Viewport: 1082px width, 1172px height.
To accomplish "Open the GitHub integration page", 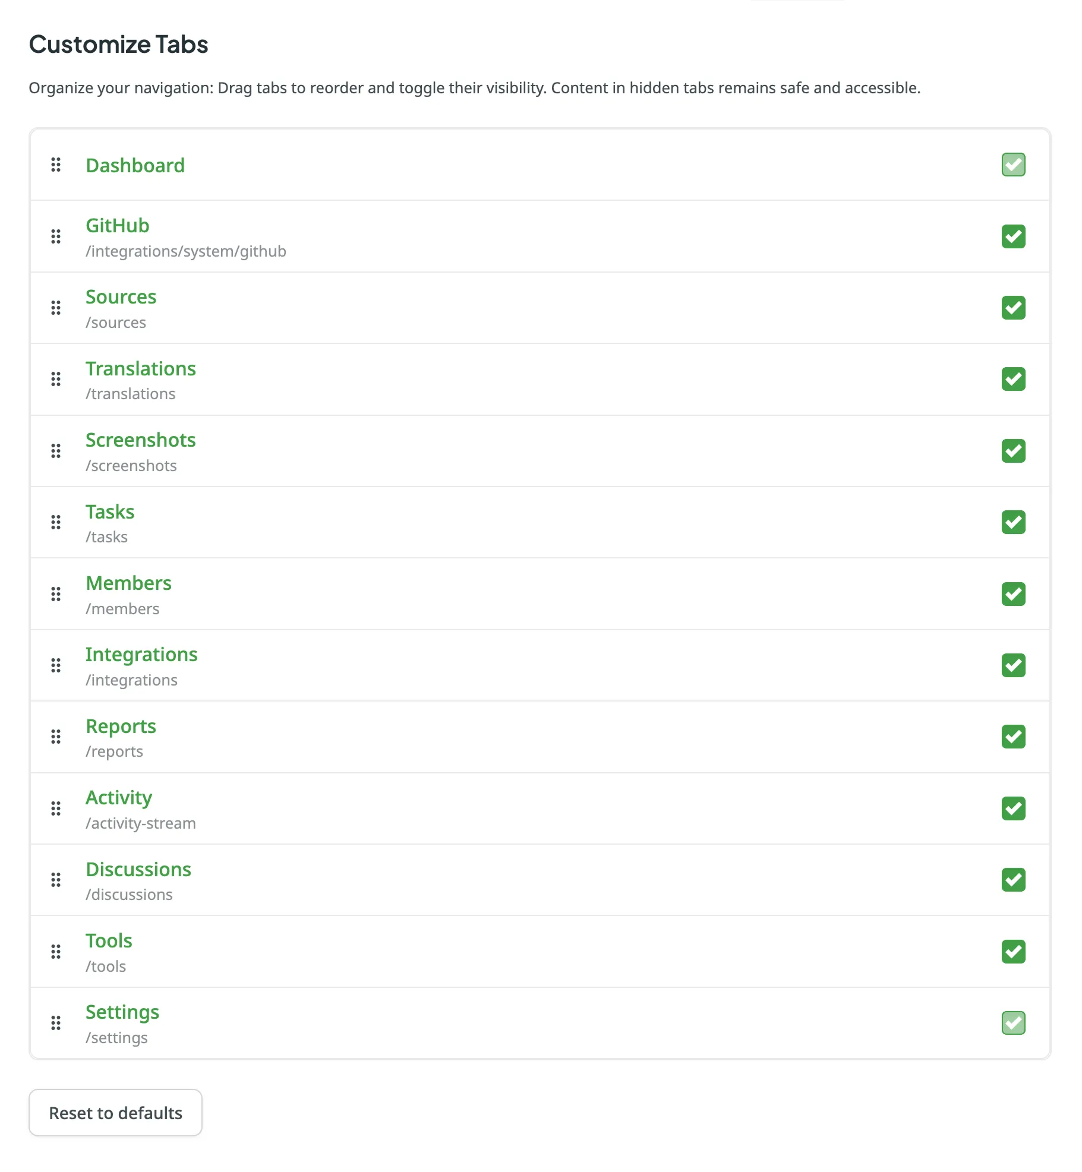I will tap(117, 225).
